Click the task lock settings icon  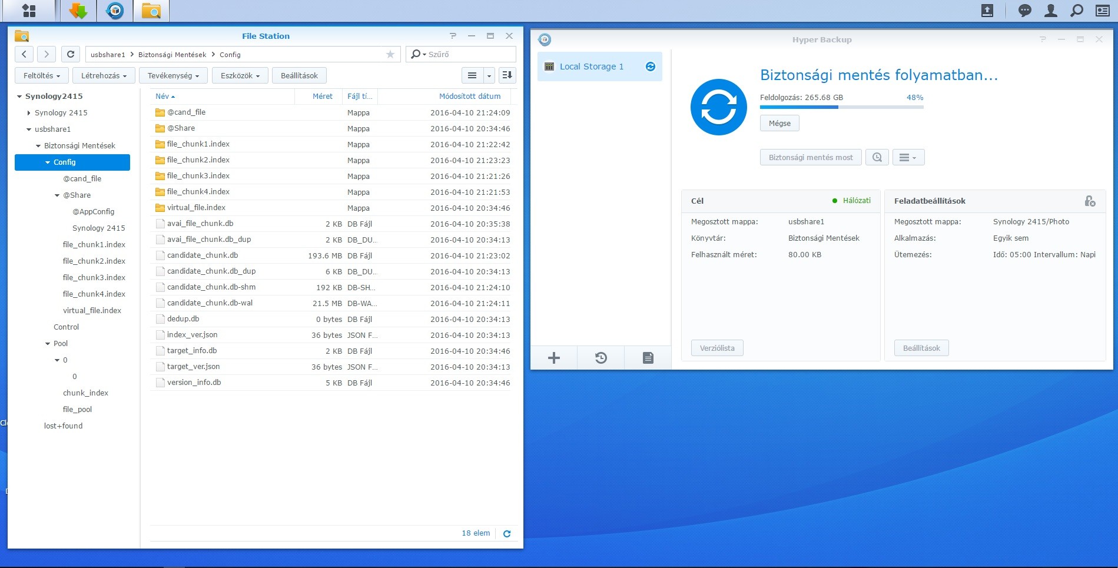tap(1090, 201)
